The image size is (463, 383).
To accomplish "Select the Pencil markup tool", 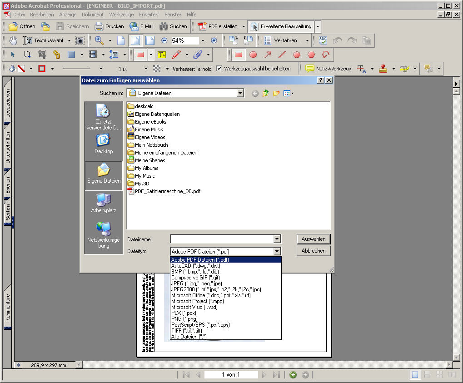I will click(177, 55).
